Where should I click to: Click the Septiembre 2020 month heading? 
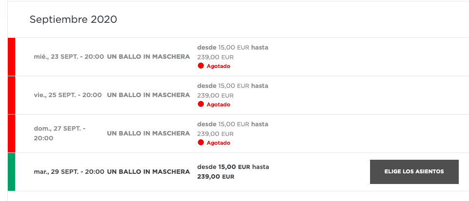pyautogui.click(x=73, y=19)
